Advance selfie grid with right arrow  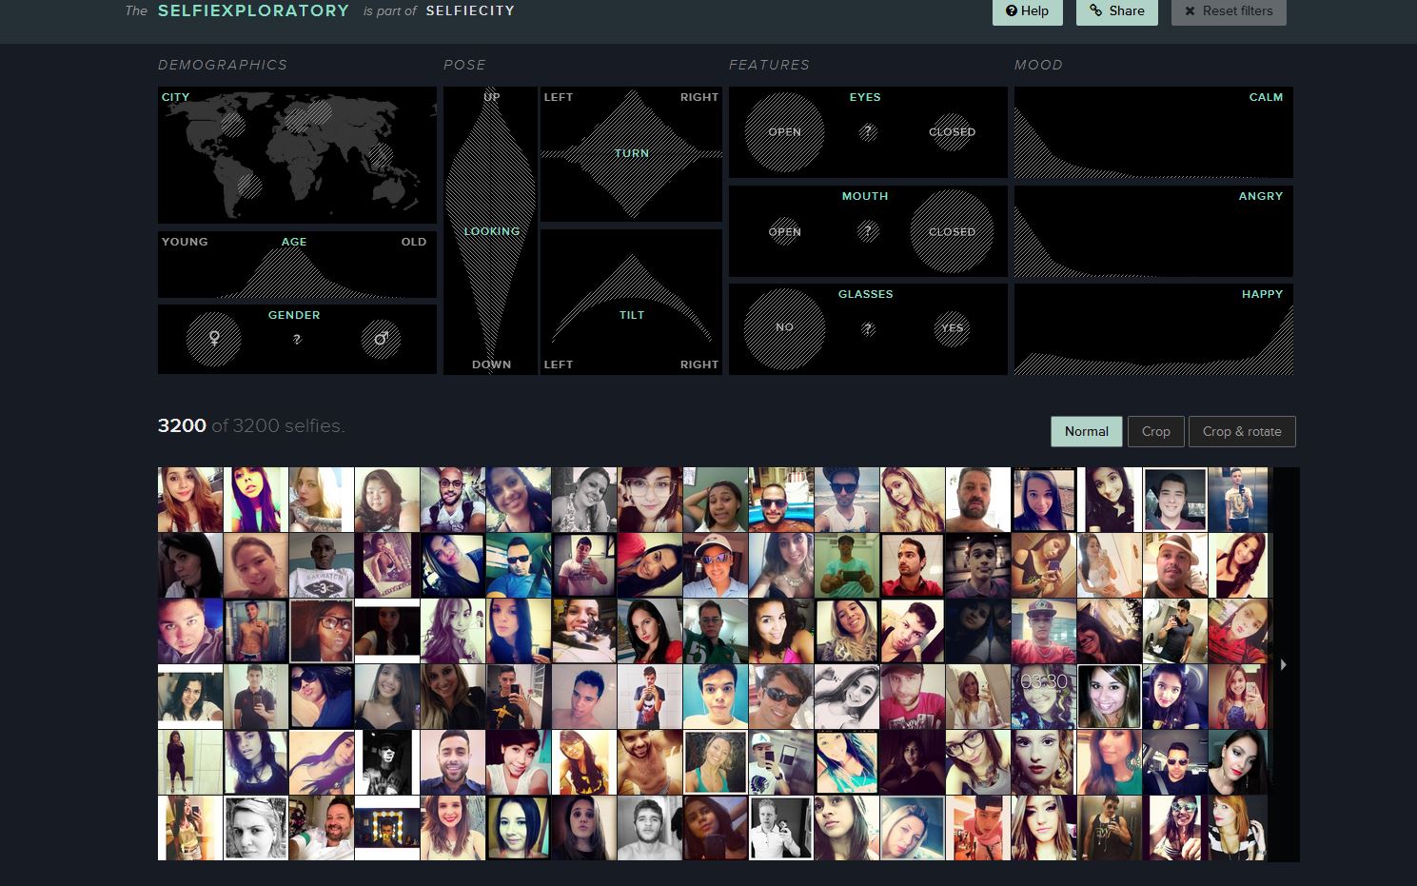(1284, 664)
